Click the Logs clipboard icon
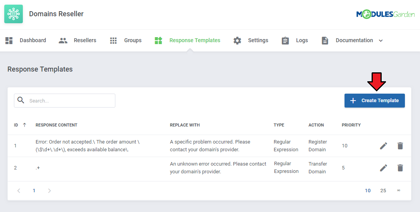Screen dimensions: 420x212 [285, 40]
